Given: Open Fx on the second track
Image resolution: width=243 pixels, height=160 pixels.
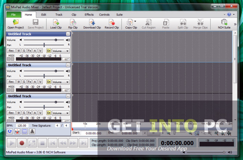Looking at the screenshot, I should (x=30, y=82).
